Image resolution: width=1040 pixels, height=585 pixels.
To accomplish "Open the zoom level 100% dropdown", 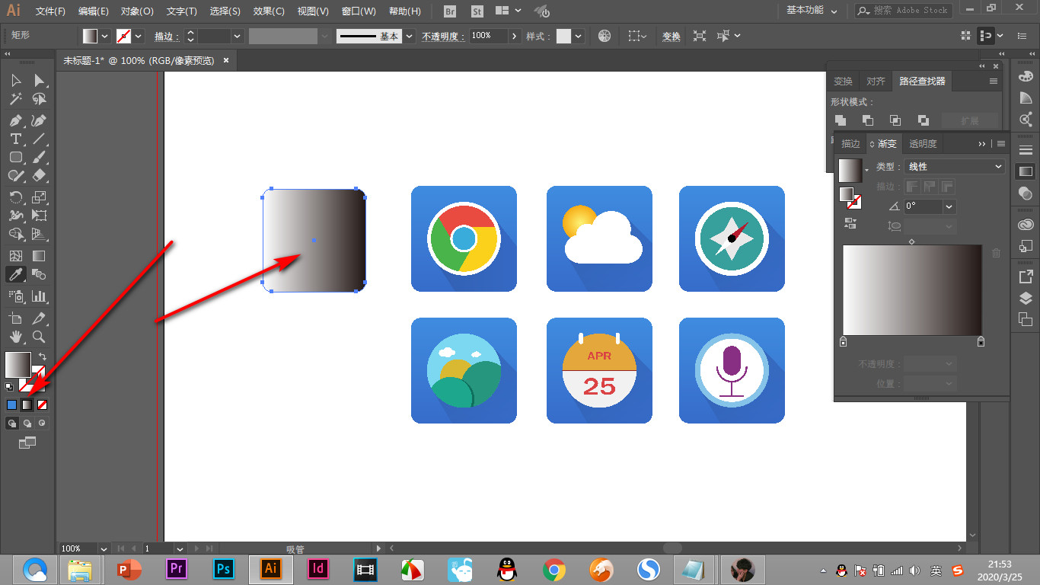I will click(103, 548).
